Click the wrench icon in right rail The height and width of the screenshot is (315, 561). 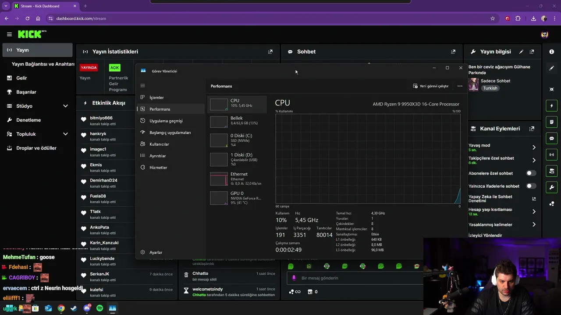[x=552, y=187]
